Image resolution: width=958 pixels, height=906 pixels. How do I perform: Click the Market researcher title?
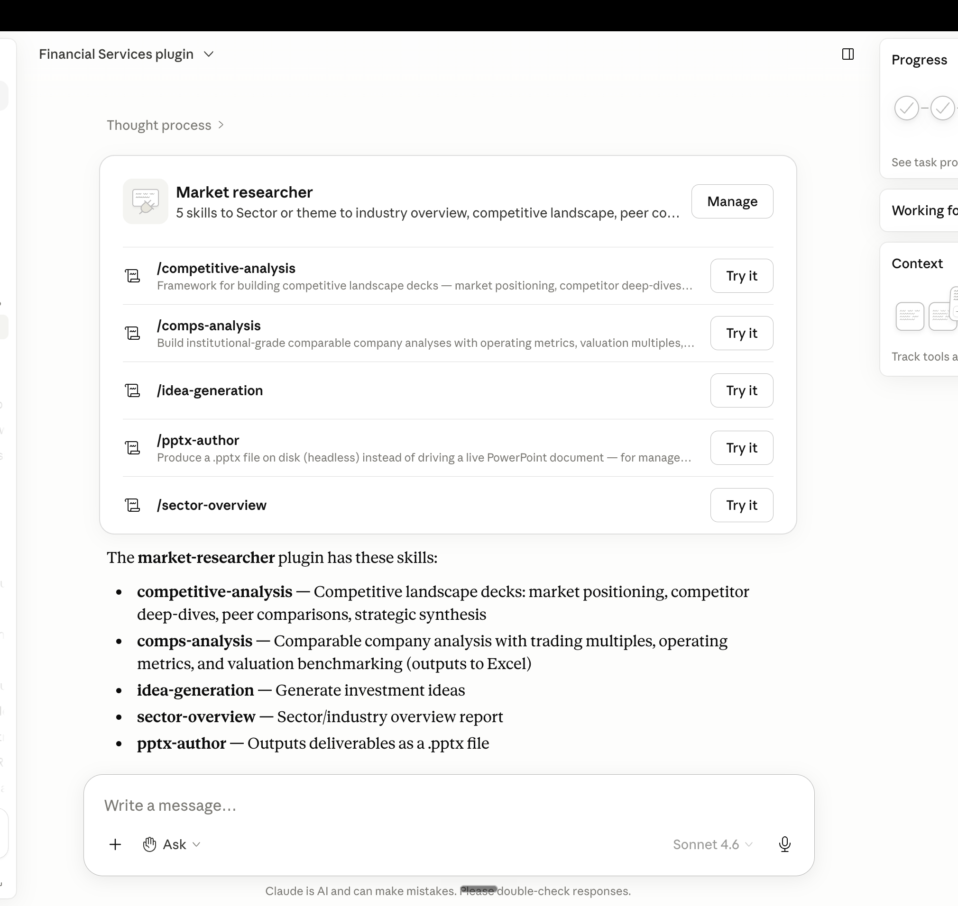pos(244,192)
